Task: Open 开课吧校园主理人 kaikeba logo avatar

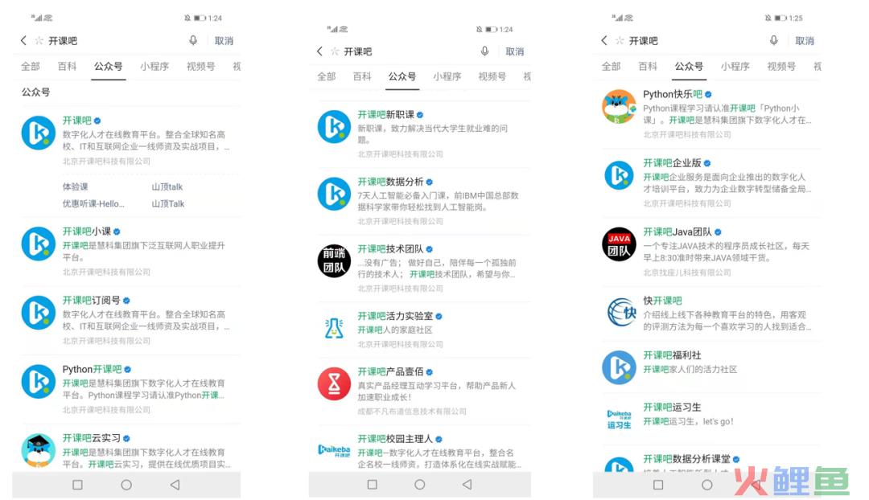Action: pyautogui.click(x=334, y=451)
